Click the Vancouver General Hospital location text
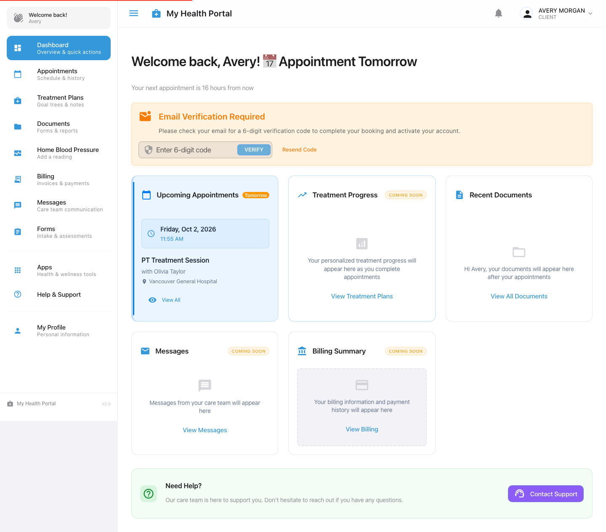606x532 pixels. pos(183,282)
